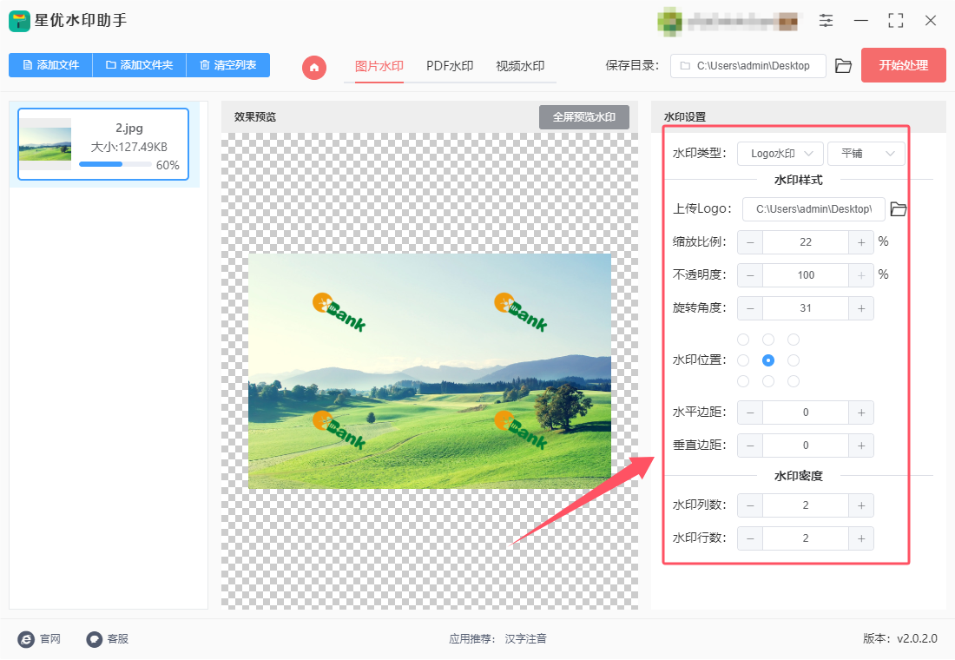
Task: Click the 星优水印助手 app logo
Action: pyautogui.click(x=19, y=21)
